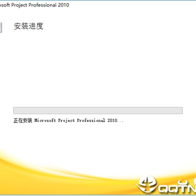This screenshot has width=196, height=196.
Task: Click the round QQTN globe emblem watermark
Action: coord(147,184)
